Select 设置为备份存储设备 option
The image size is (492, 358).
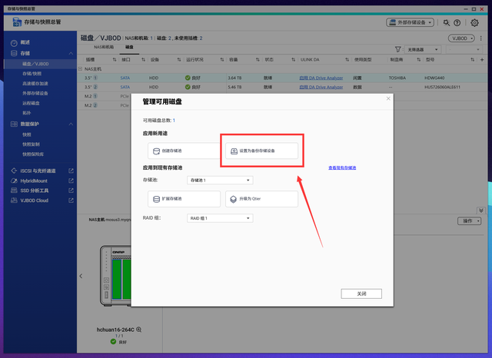[x=261, y=151]
